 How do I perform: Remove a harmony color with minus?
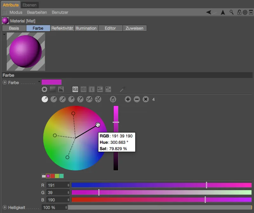pos(137,99)
